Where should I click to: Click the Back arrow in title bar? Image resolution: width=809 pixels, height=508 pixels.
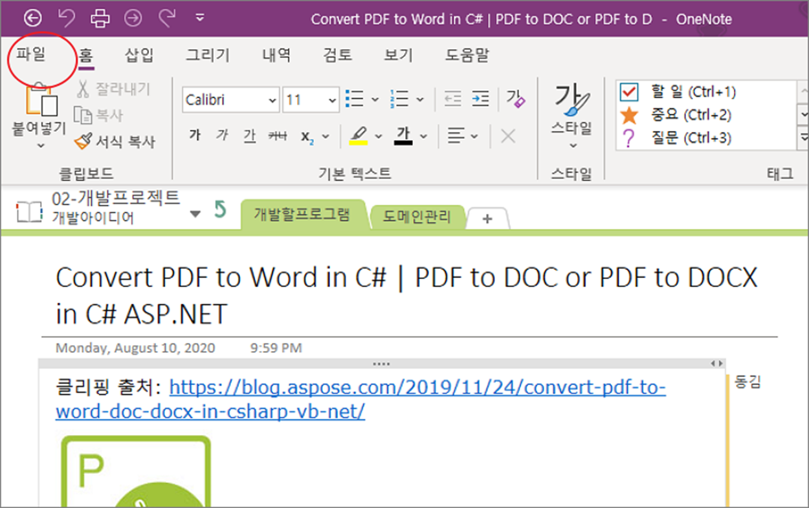[x=32, y=18]
